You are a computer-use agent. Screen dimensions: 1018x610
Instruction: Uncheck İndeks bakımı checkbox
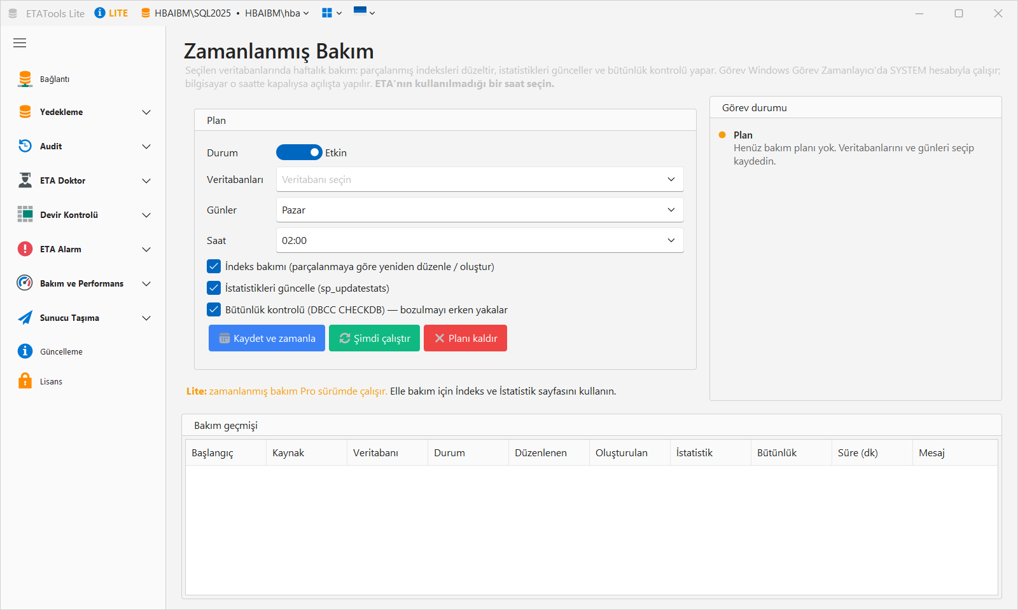pyautogui.click(x=214, y=266)
